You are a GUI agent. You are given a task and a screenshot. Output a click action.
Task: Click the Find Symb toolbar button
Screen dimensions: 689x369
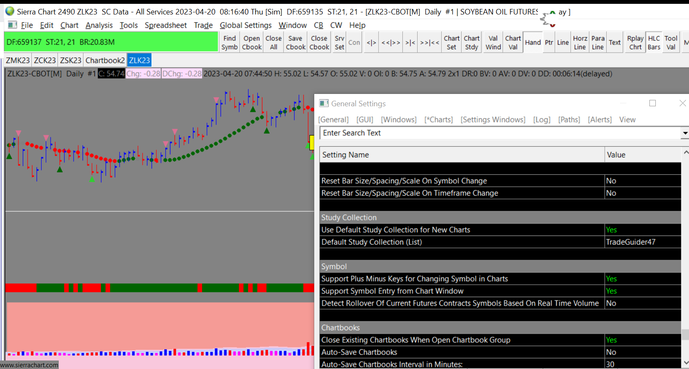click(x=230, y=43)
